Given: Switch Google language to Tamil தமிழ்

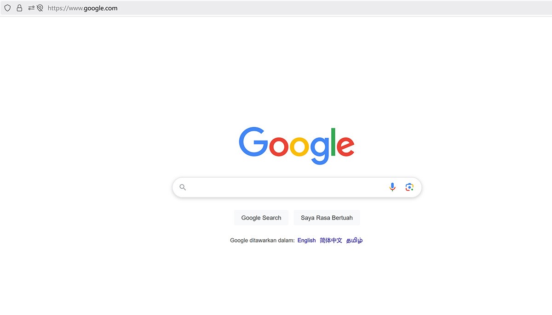Looking at the screenshot, I should click(354, 240).
